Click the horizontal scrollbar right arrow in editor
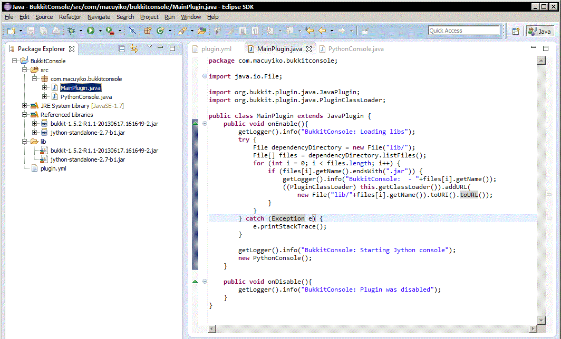This screenshot has height=339, width=561. tap(533, 328)
